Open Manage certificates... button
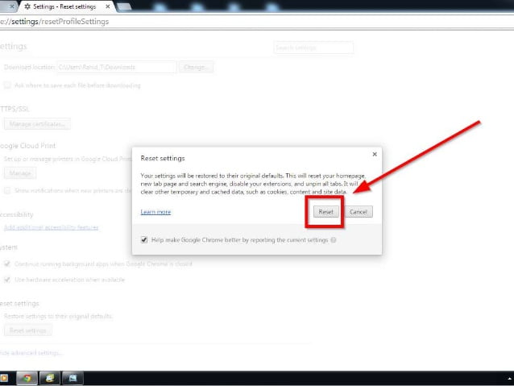The height and width of the screenshot is (386, 514). pos(37,124)
